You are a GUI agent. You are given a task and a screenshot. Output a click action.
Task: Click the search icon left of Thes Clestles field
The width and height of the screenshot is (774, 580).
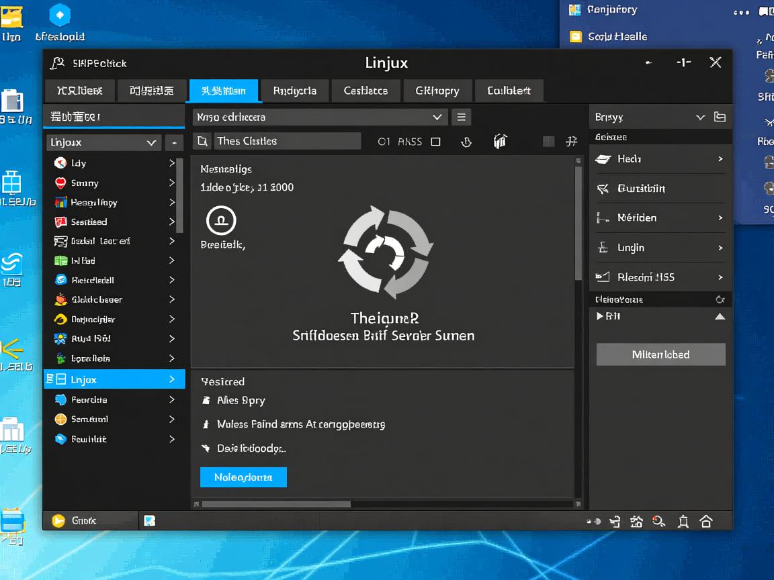tap(201, 141)
